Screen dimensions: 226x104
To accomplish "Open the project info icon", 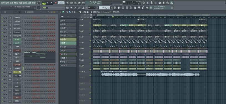I will pyautogui.click(x=167, y=3).
